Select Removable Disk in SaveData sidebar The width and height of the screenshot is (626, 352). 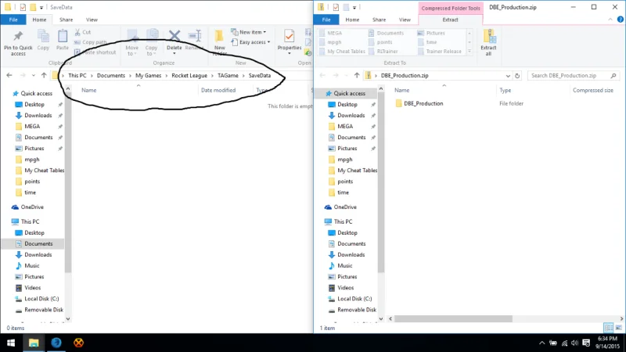pos(44,310)
